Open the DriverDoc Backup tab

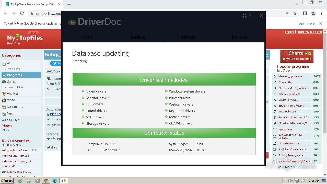(x=138, y=37)
